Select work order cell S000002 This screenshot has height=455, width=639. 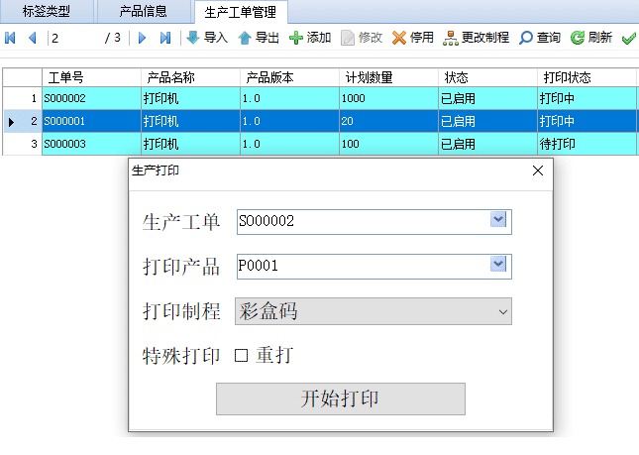click(91, 98)
